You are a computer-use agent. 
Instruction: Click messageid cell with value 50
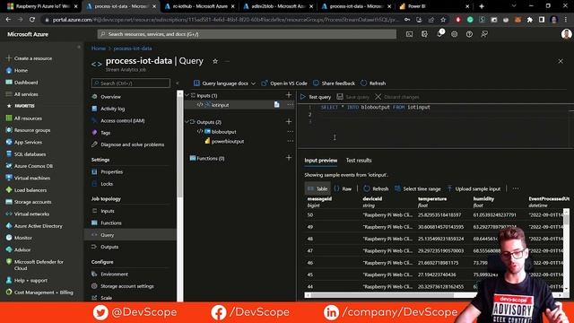[x=310, y=215]
